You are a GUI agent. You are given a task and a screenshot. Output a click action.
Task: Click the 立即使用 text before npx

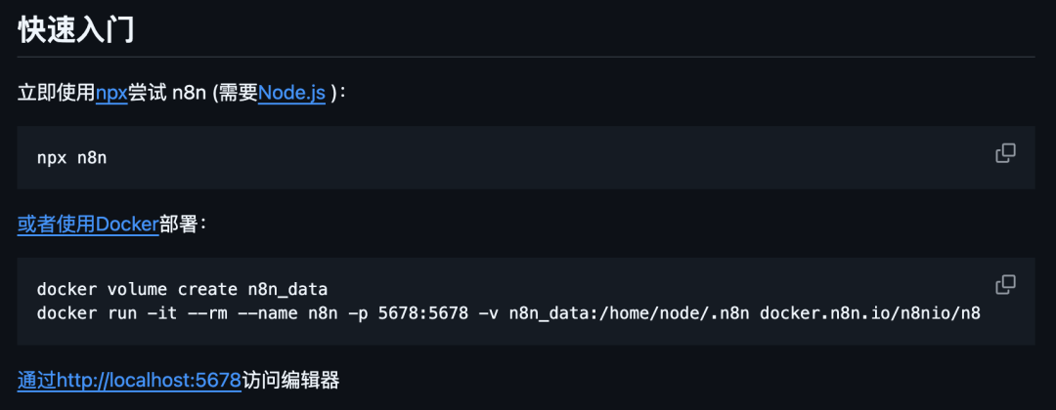coord(57,93)
